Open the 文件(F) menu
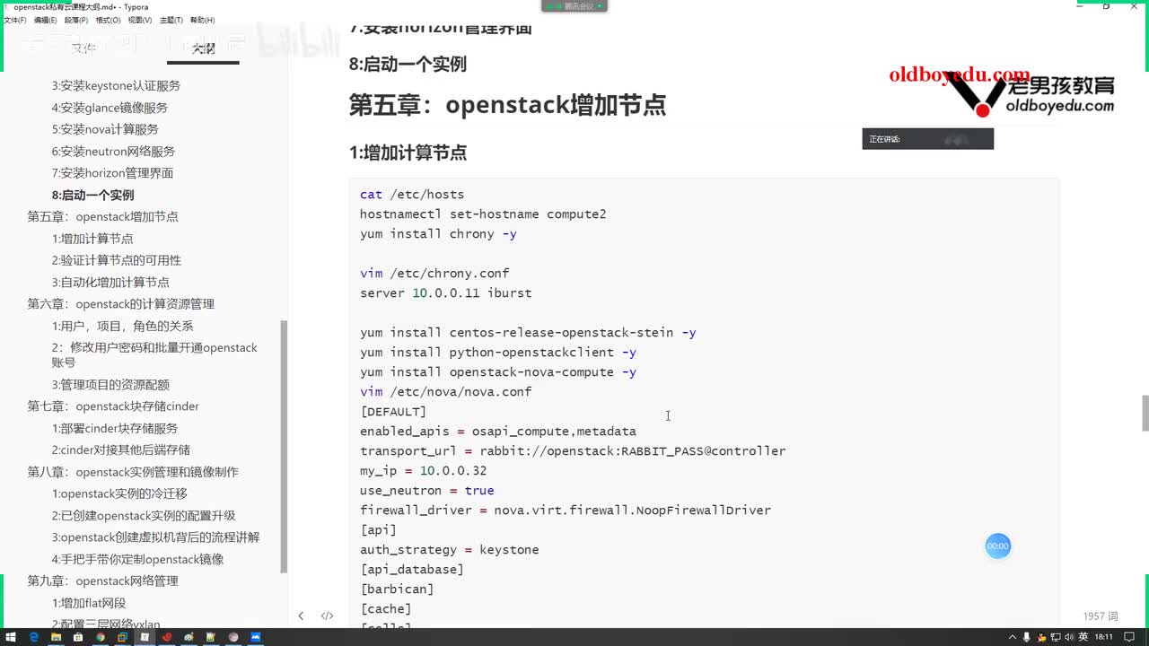 (x=14, y=20)
